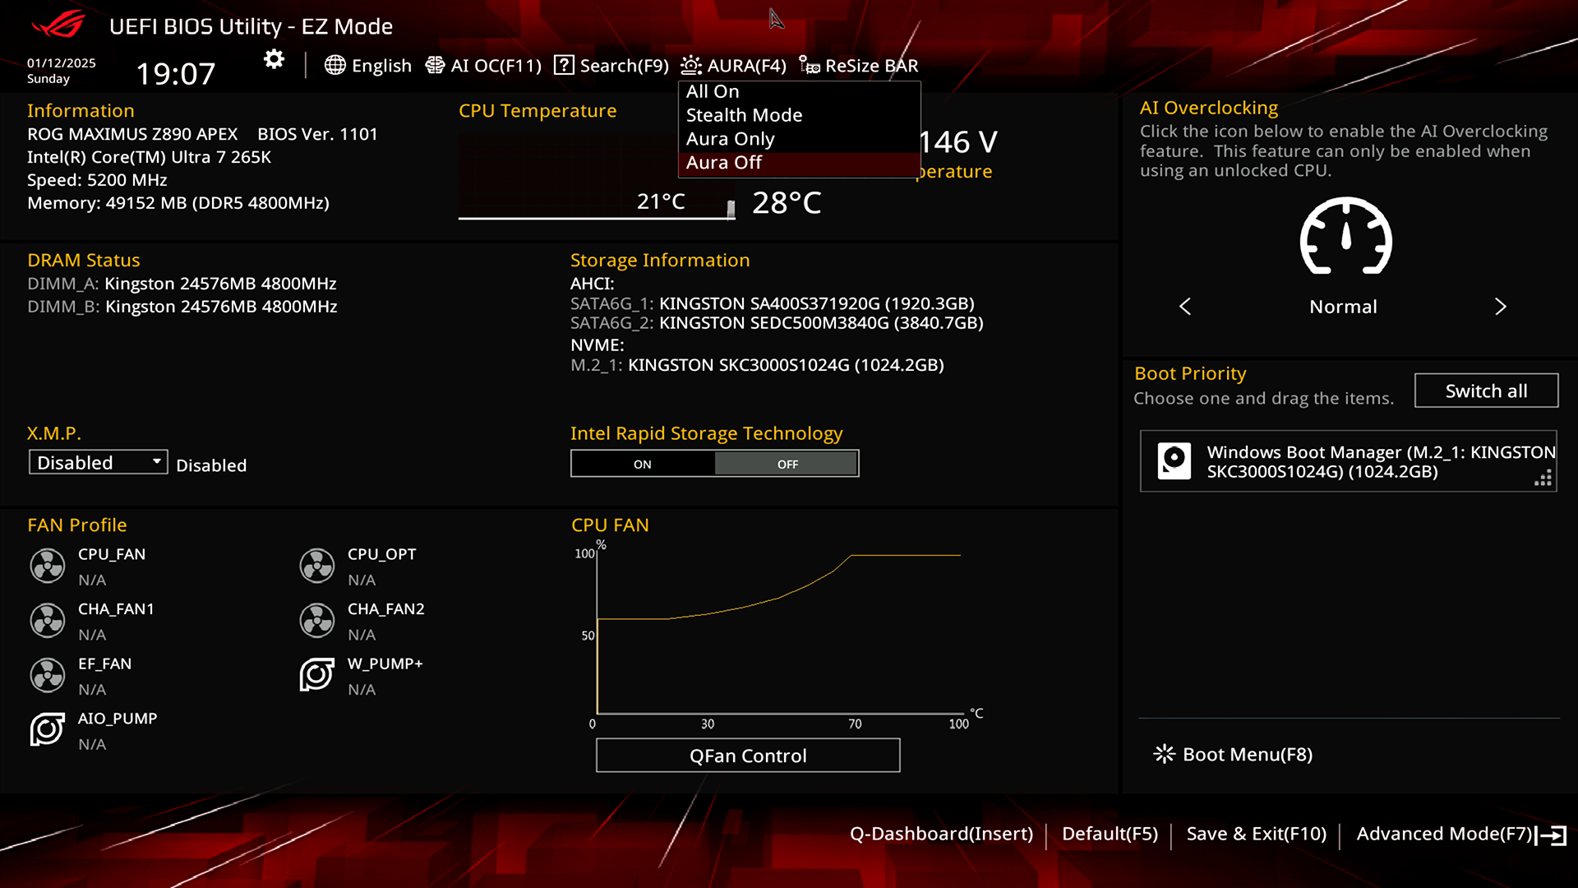The height and width of the screenshot is (888, 1578).
Task: Click Intel(R) Core(TM) Ultra 7 265K text
Action: [x=149, y=157]
